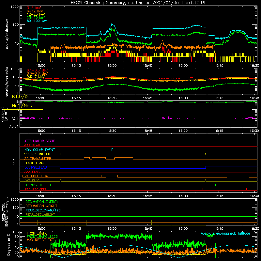Select the NON_SOLAR_EVENT flag label

(x=39, y=150)
